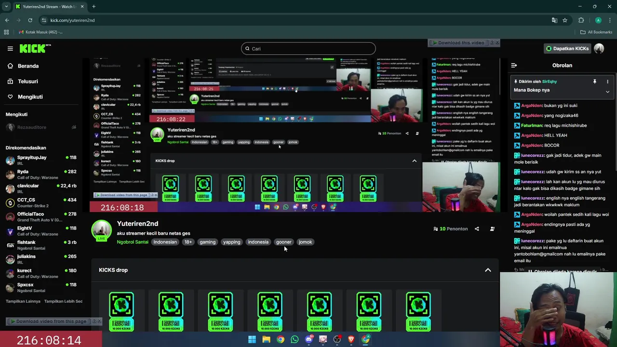The image size is (617, 347).
Task: Click in the Cari search field
Action: pos(308,49)
